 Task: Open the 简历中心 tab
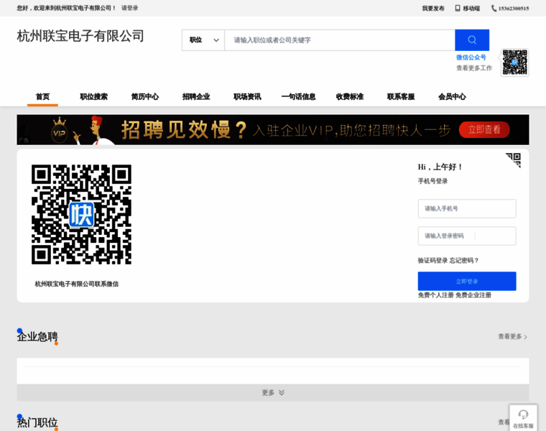click(x=145, y=96)
